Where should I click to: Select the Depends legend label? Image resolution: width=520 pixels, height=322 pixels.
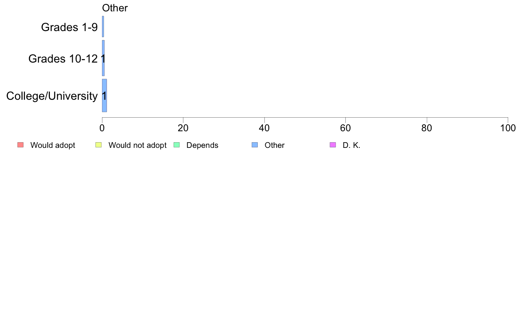click(x=202, y=145)
